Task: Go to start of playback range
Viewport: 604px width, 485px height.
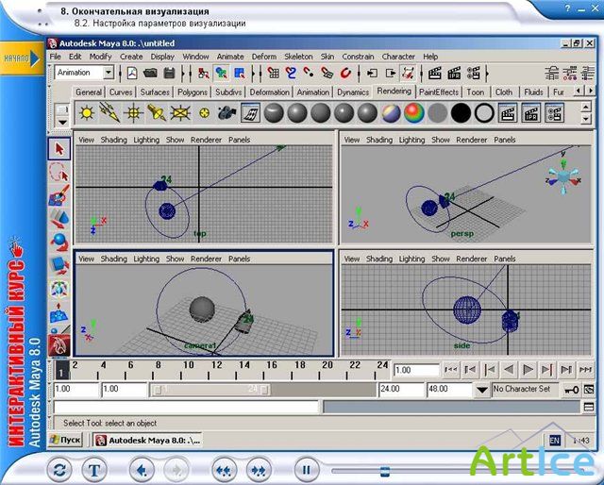Action: 451,370
